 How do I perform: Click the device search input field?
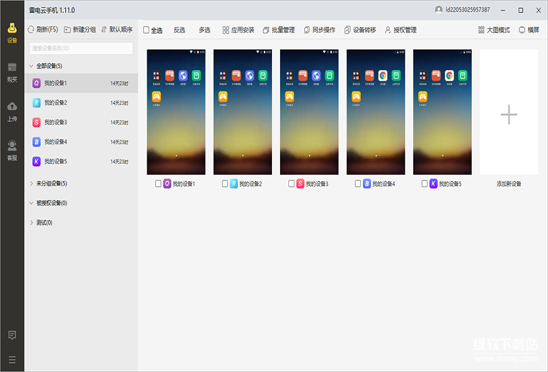pos(81,49)
